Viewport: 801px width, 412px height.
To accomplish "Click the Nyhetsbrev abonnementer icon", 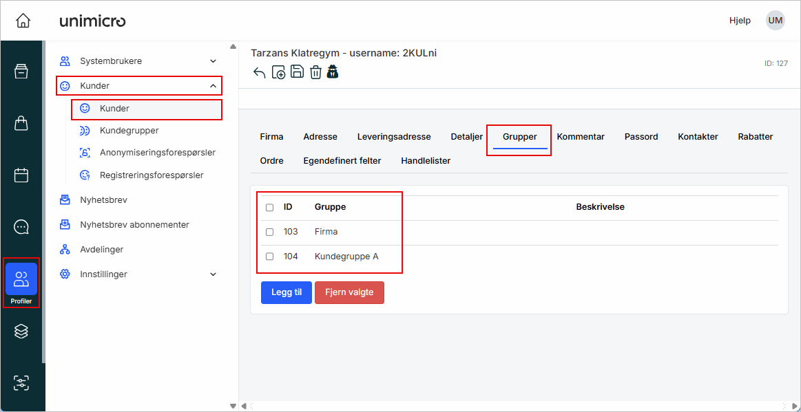I will pyautogui.click(x=65, y=224).
